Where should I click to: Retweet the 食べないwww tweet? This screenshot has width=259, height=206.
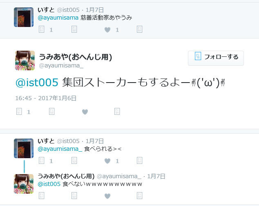pyautogui.click(x=74, y=196)
